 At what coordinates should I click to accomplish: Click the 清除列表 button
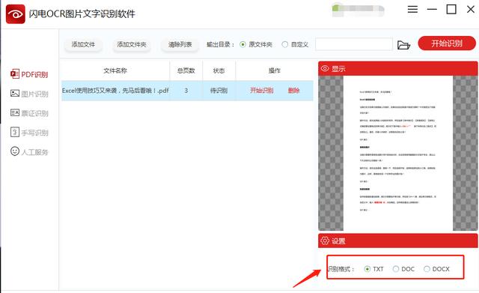(x=180, y=45)
